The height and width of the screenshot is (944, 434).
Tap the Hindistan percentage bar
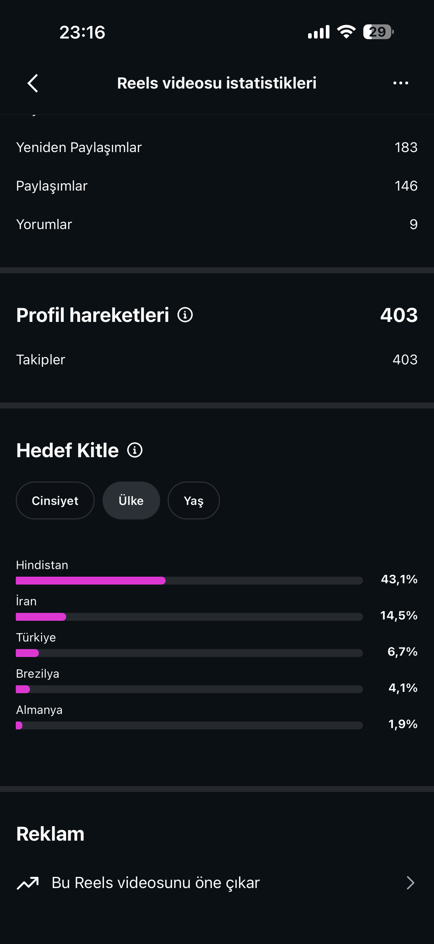coord(189,581)
